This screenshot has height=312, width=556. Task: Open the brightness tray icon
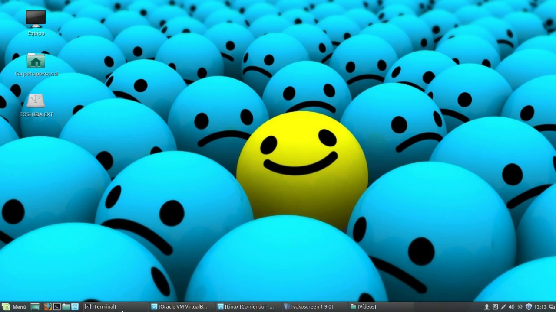tap(520, 307)
